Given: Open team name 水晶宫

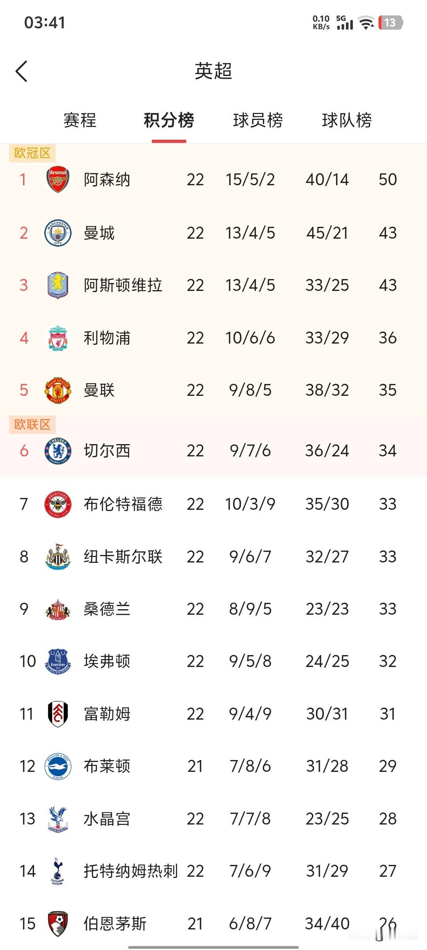Looking at the screenshot, I should click(107, 819).
